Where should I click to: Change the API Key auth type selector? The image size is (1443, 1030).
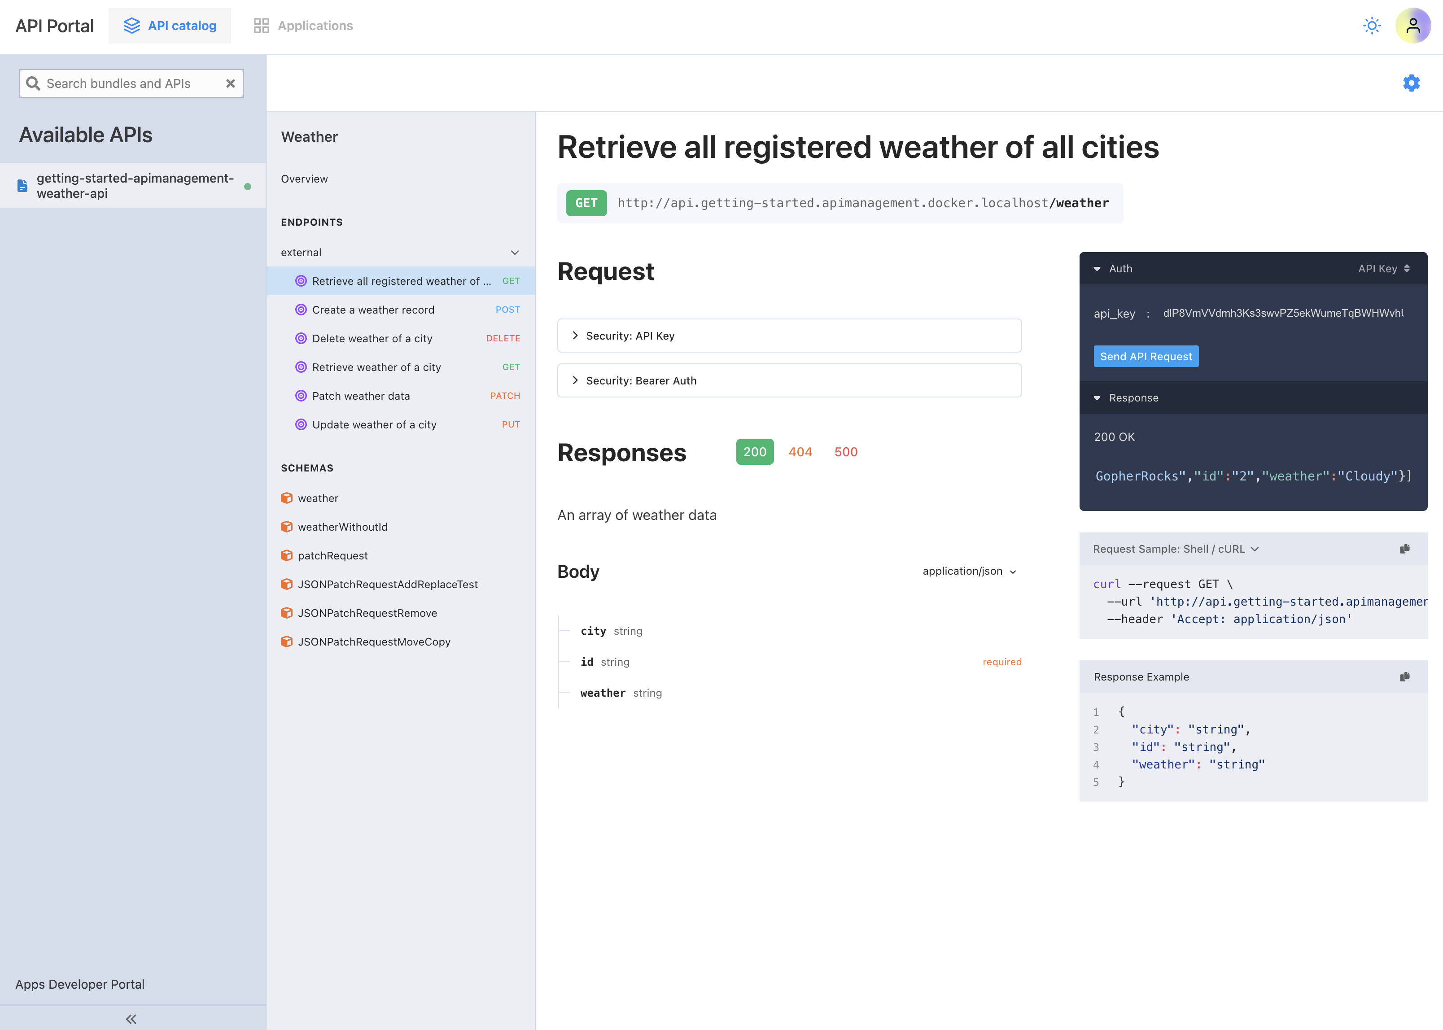click(x=1383, y=269)
